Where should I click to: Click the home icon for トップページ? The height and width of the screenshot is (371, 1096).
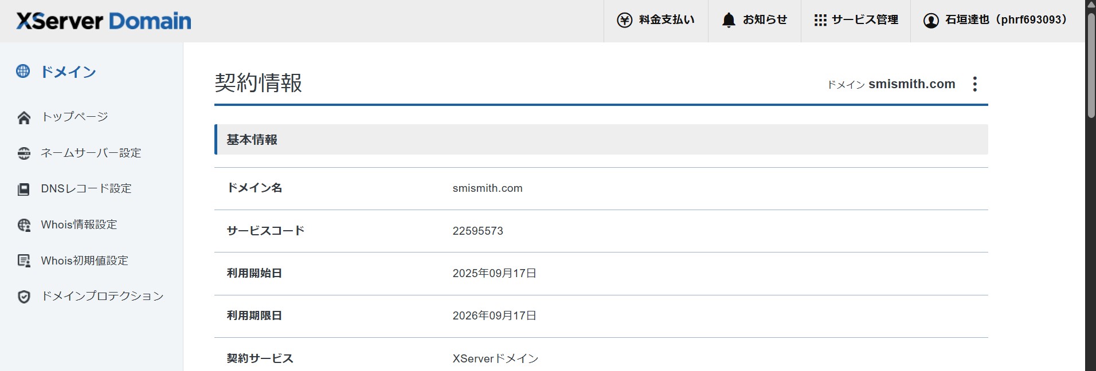[x=24, y=117]
